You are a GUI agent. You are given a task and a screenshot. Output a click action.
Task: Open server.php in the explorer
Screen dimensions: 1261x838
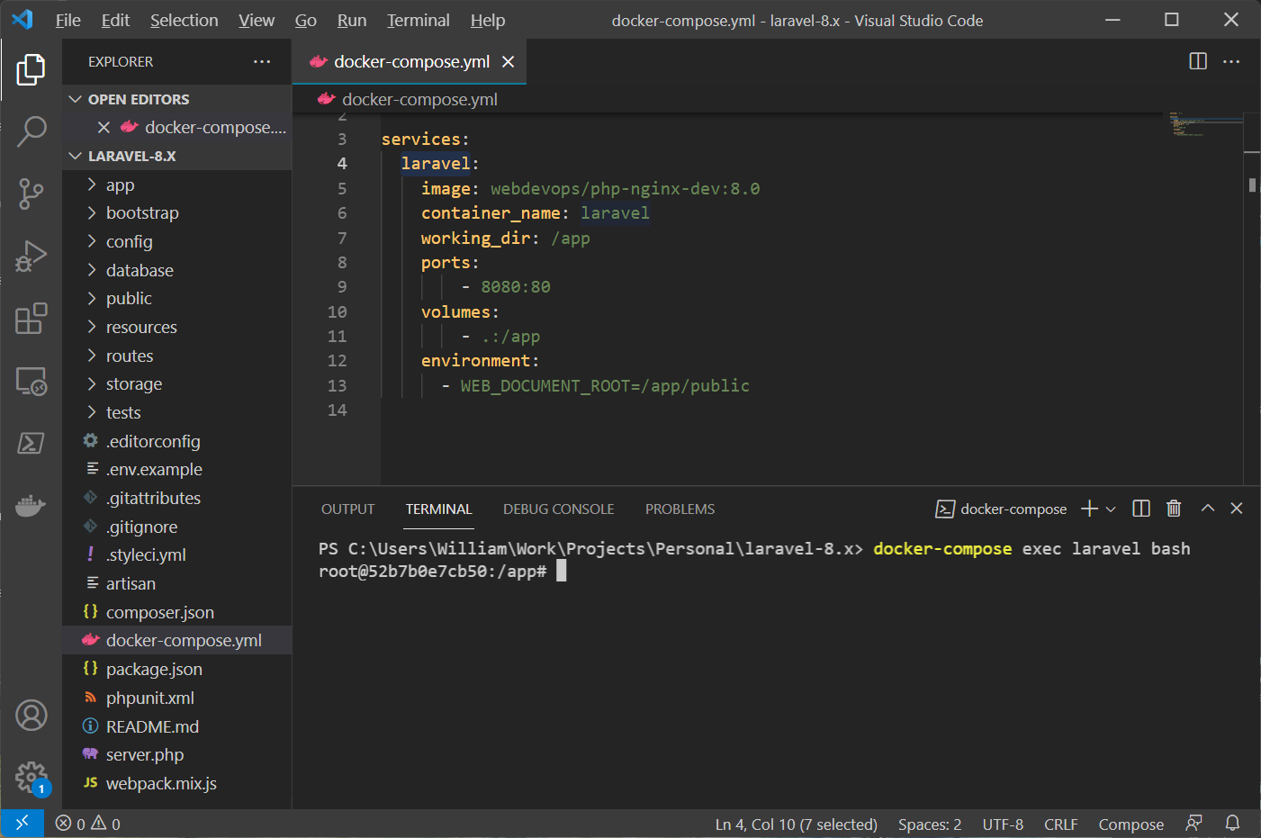[176, 754]
